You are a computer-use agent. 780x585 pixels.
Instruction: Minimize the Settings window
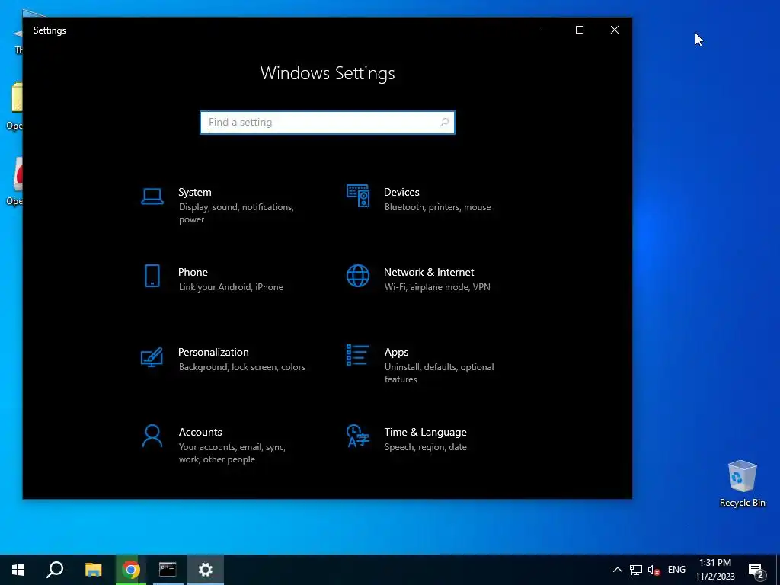click(545, 30)
